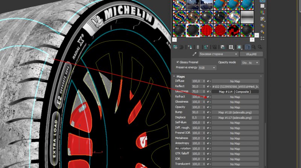301x168 pixels.
Task: Open Preserve energy RGB dropdown
Action: coord(207,68)
